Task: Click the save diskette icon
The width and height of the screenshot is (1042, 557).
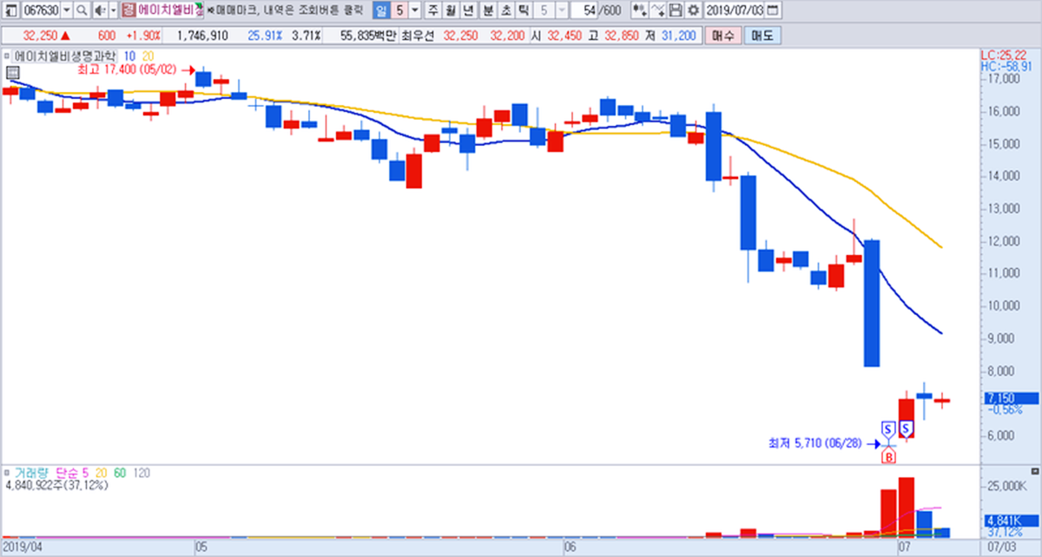Action: pyautogui.click(x=675, y=10)
